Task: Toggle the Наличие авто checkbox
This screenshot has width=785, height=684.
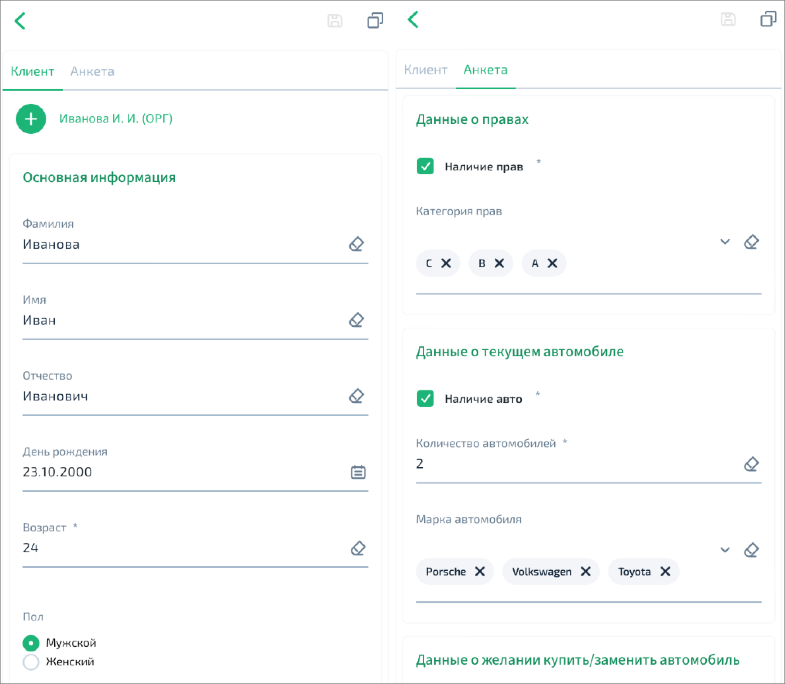Action: click(x=425, y=399)
